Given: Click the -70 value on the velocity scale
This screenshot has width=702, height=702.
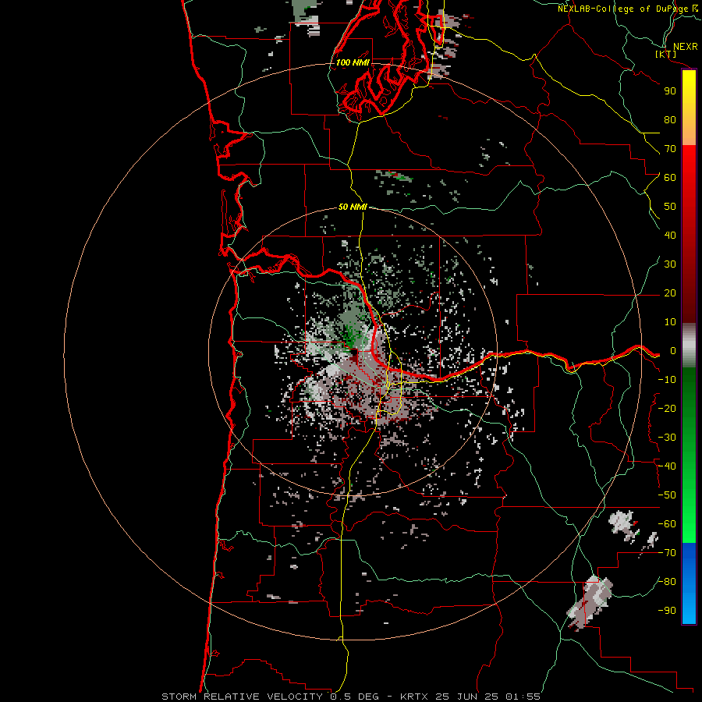Looking at the screenshot, I should 667,553.
